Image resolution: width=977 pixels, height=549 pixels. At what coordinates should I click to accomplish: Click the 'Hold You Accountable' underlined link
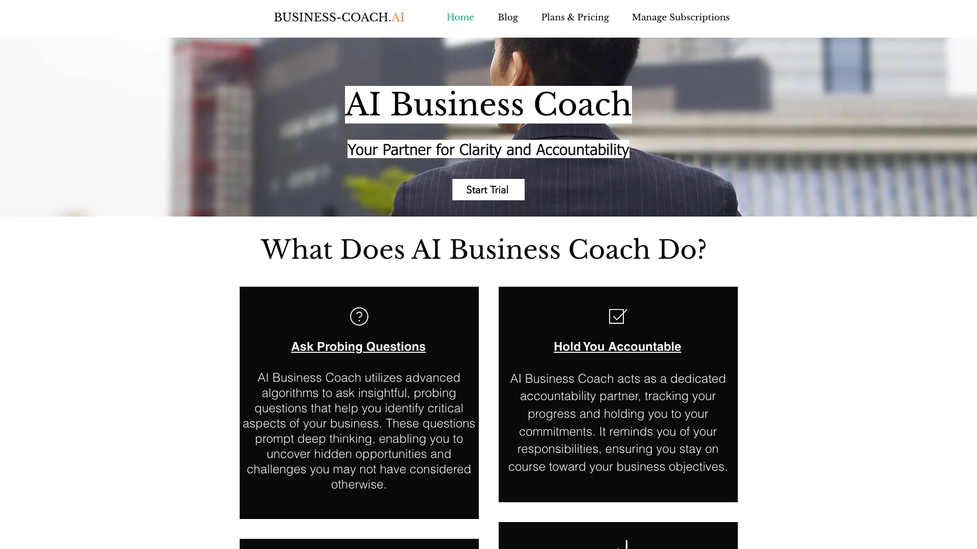pyautogui.click(x=617, y=347)
